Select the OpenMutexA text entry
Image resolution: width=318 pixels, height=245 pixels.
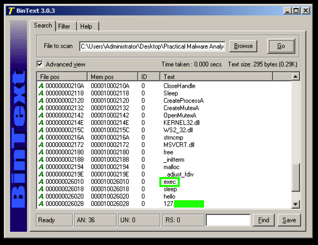pos(180,115)
